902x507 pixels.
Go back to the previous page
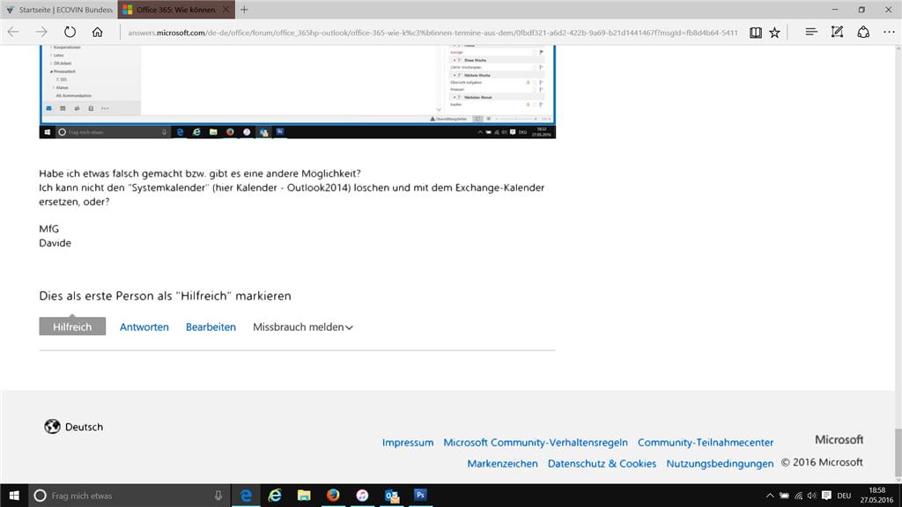[x=13, y=33]
